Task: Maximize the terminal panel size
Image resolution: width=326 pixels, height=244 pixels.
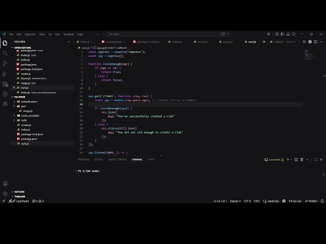Action: pos(316,160)
